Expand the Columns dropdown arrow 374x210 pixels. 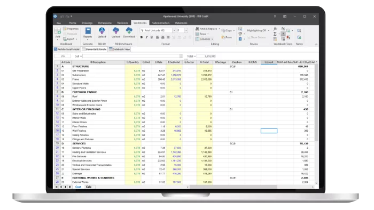[212, 39]
